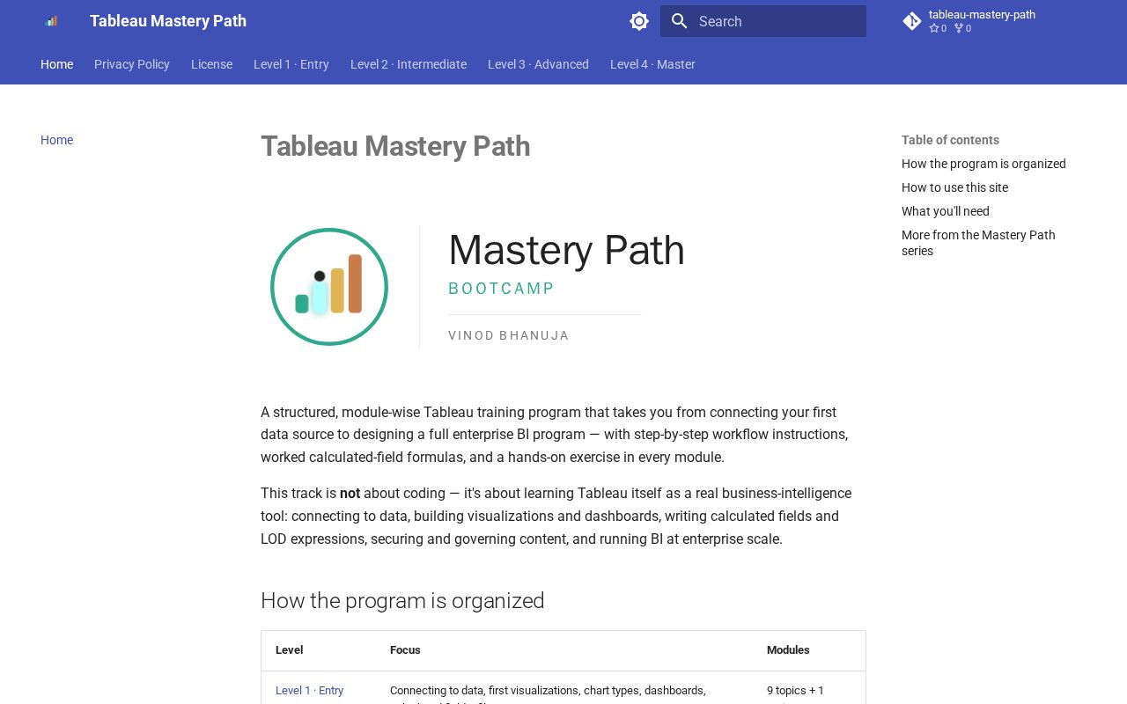Switch to Level 3 · Advanced tab
The image size is (1127, 704).
coord(538,64)
